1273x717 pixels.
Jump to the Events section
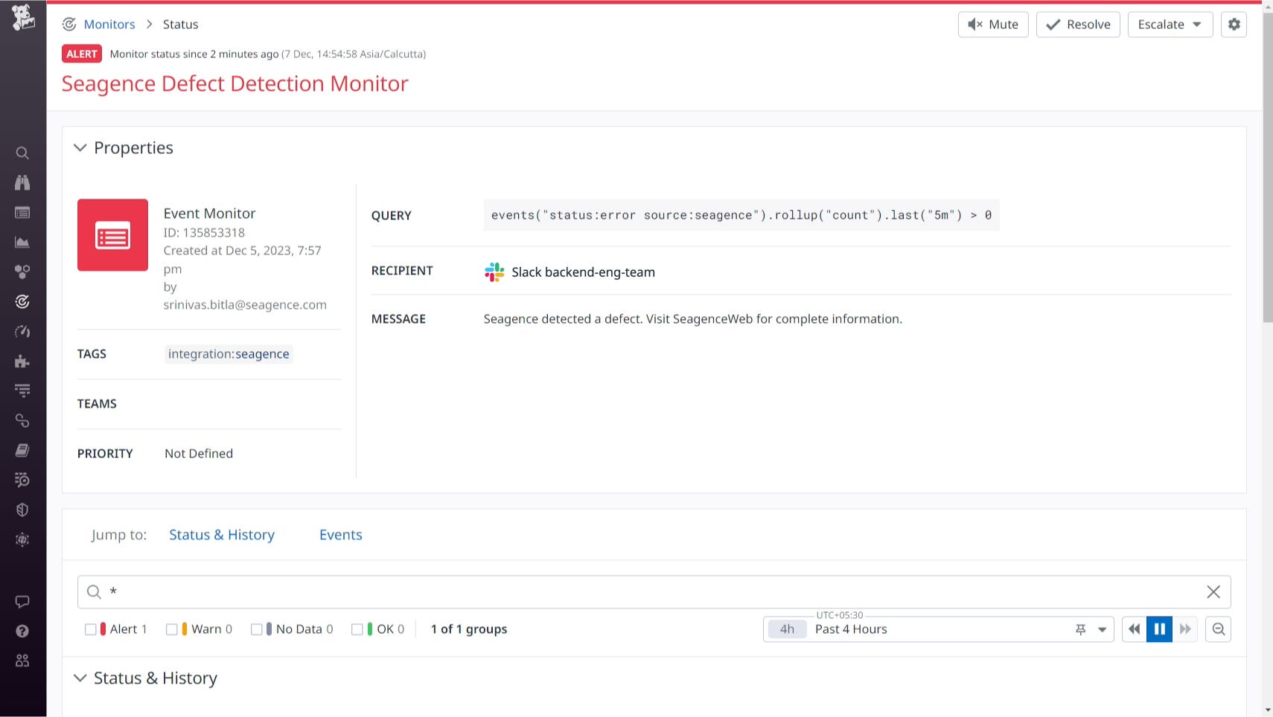(x=340, y=534)
